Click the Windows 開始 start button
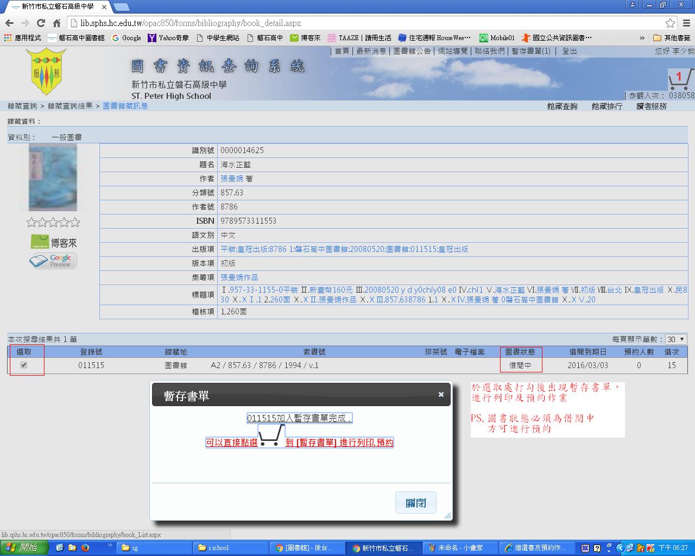Image resolution: width=695 pixels, height=556 pixels. [22, 548]
